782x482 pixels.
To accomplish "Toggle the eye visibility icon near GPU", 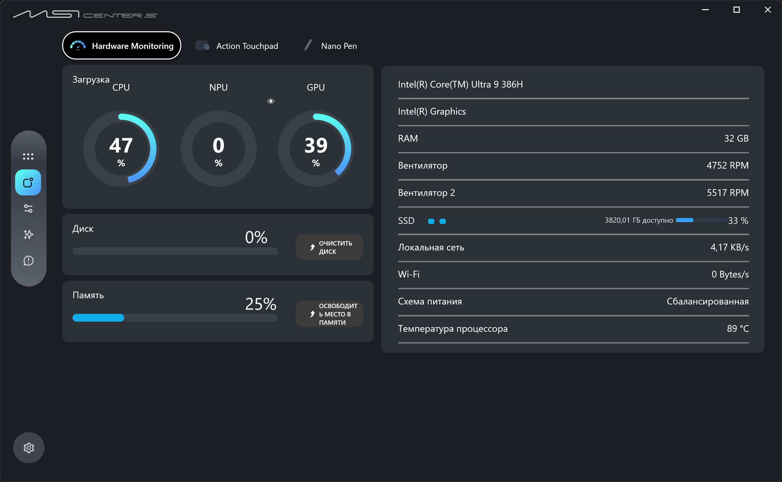I will (x=271, y=101).
